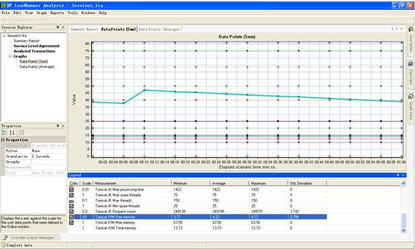This screenshot has height=249, width=415.
Task: Close the active graph tab
Action: (x=402, y=29)
